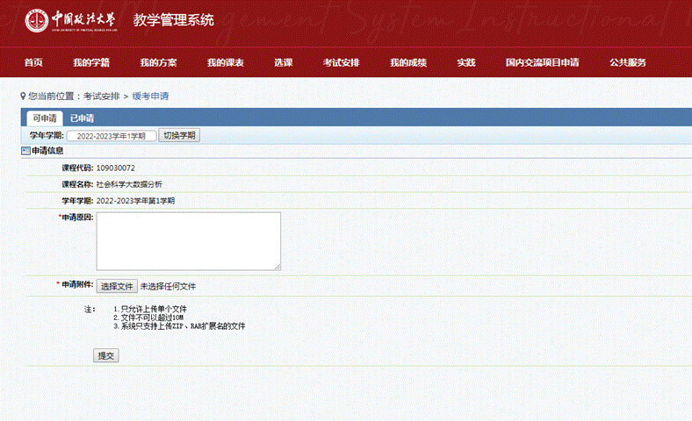Viewport: 692px width, 421px height.
Task: Select 我的课表 in the navigation bar
Action: [x=225, y=62]
